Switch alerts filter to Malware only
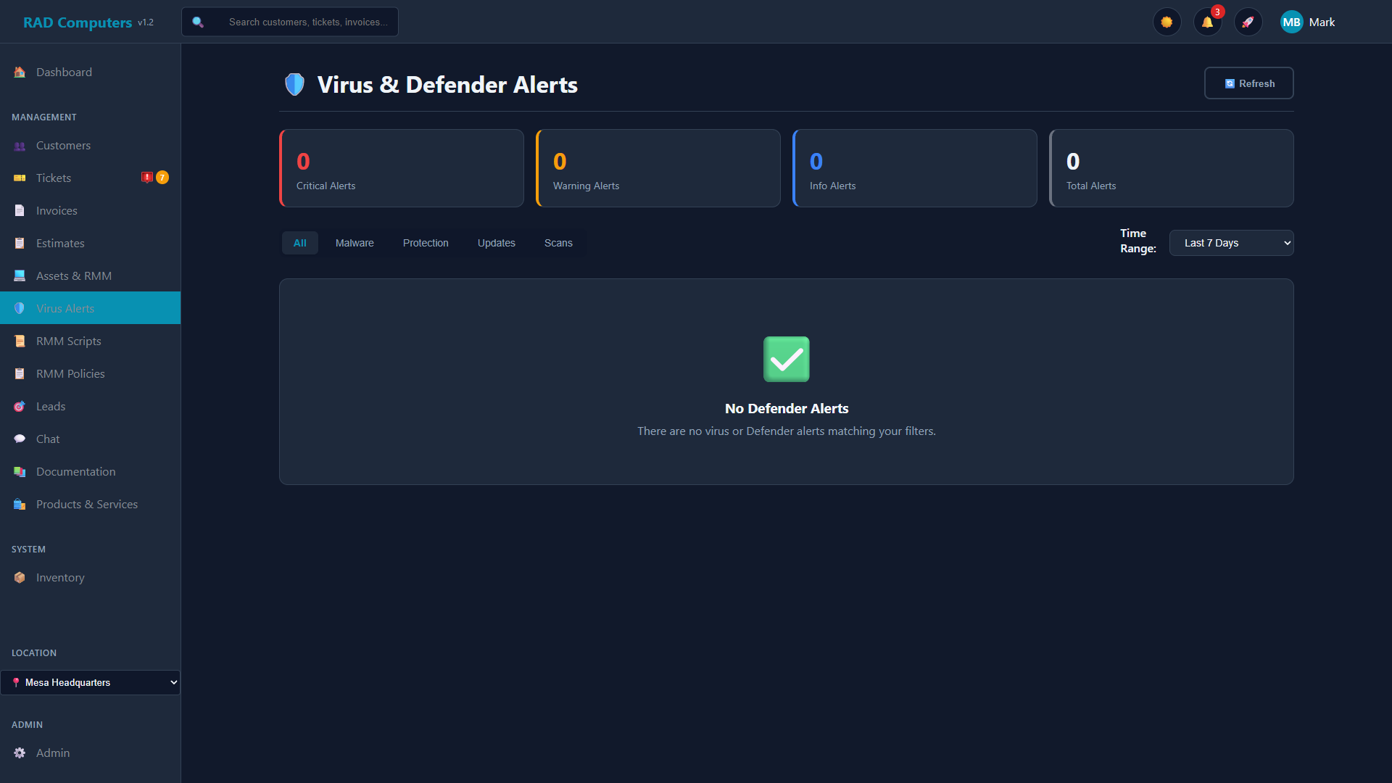Viewport: 1392px width, 783px height. point(355,243)
